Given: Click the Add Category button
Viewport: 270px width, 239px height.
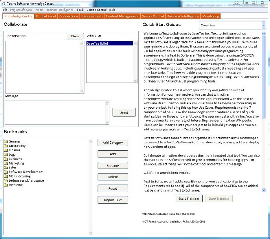Looking at the screenshot, I should 112,143.
